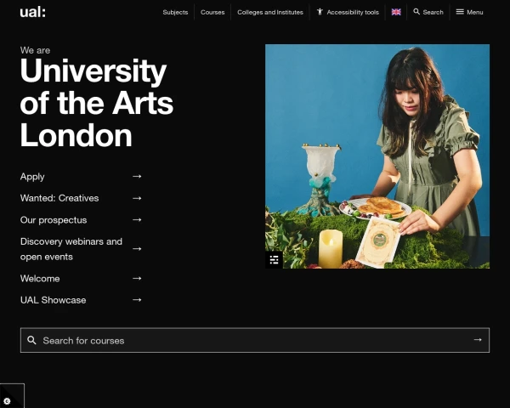The height and width of the screenshot is (408, 510).
Task: Submit course search with arrow button
Action: coord(478,340)
